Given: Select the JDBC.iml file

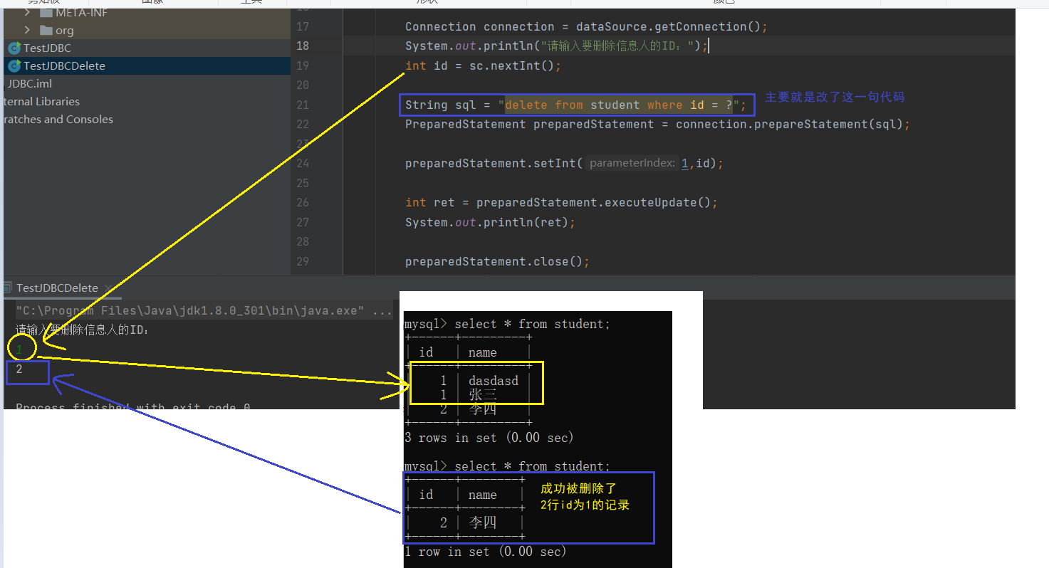Looking at the screenshot, I should pos(30,83).
